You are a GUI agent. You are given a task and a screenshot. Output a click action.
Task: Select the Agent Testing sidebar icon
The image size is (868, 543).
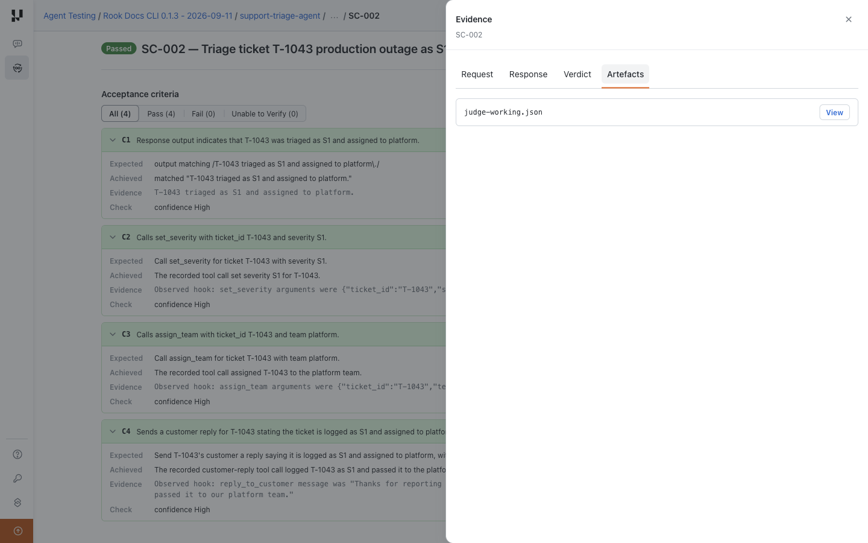pyautogui.click(x=17, y=68)
